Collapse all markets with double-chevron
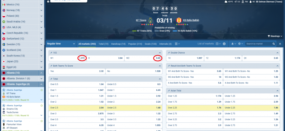The width and height of the screenshot is (285, 131). [x=280, y=44]
